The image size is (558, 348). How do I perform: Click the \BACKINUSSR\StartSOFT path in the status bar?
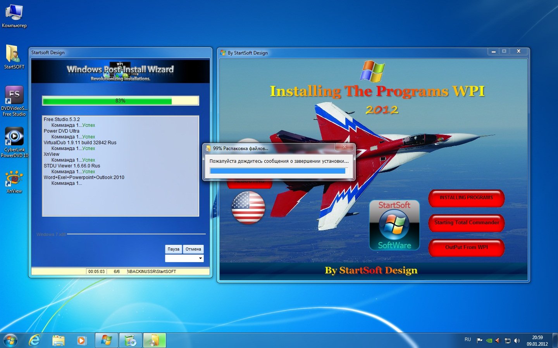[x=152, y=271]
